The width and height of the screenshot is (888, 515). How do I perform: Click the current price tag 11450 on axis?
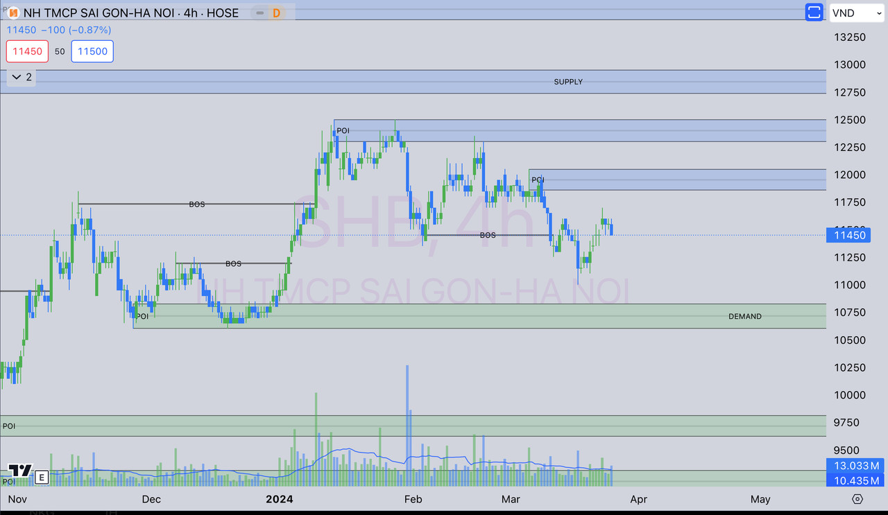click(848, 235)
